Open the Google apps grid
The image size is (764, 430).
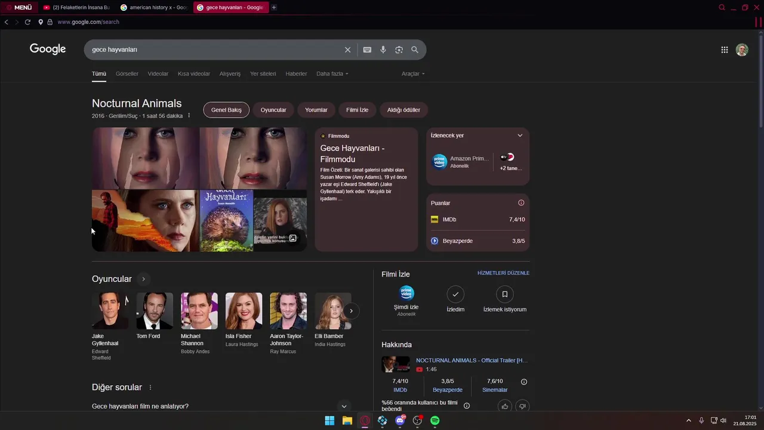click(x=725, y=50)
